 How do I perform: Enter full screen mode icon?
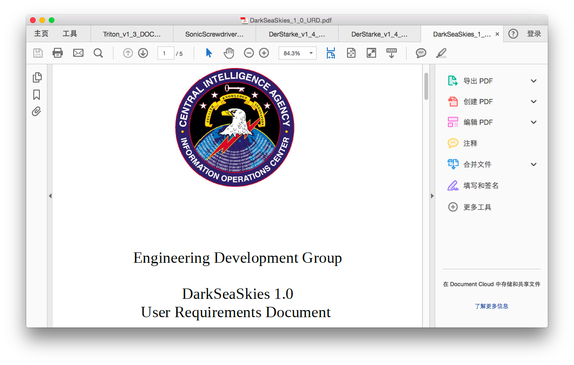371,53
